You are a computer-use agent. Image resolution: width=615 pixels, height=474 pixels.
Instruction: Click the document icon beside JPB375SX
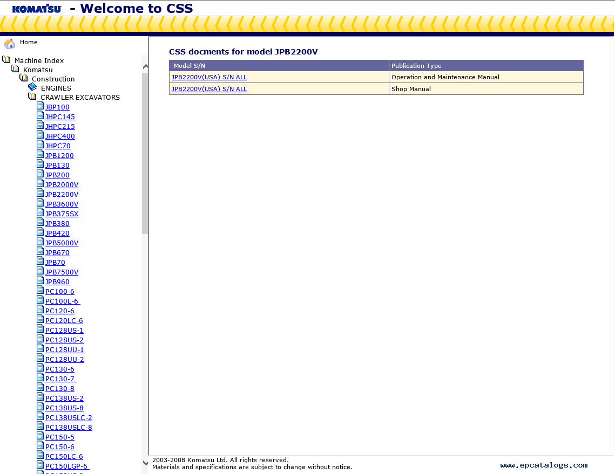[x=40, y=212]
